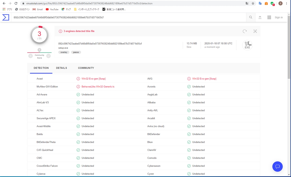Click the peexe tag
This screenshot has width=291, height=177.
coord(76,52)
